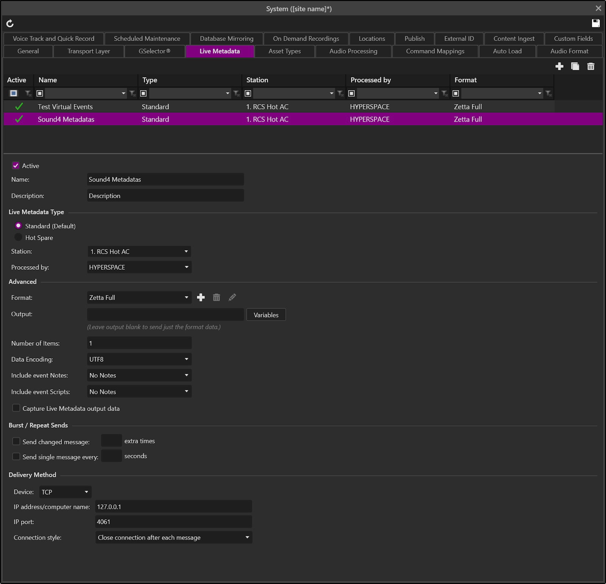Click filter operator icon in Station column
The height and width of the screenshot is (584, 606).
248,93
